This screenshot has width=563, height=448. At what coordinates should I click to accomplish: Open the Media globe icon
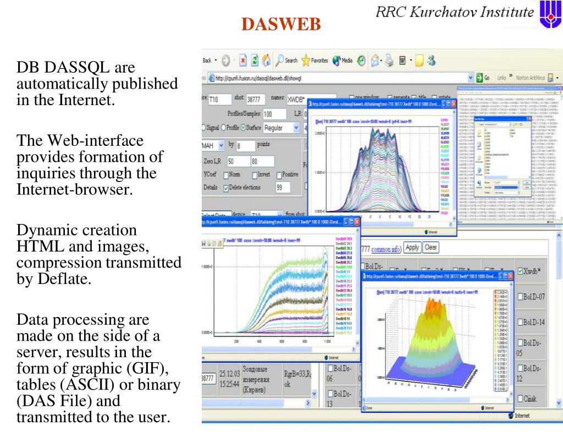[x=343, y=61]
